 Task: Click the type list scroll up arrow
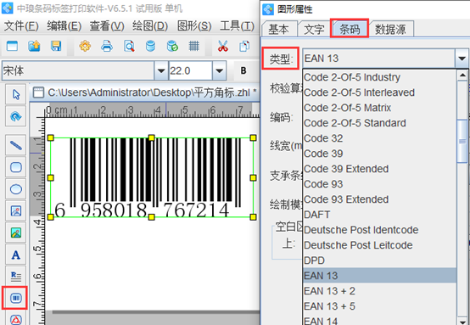click(x=462, y=75)
